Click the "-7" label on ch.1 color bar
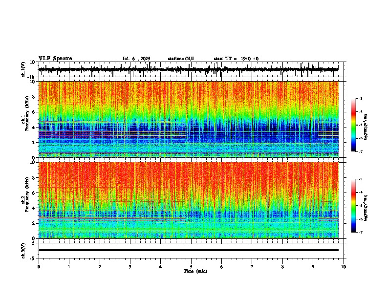 360,151
